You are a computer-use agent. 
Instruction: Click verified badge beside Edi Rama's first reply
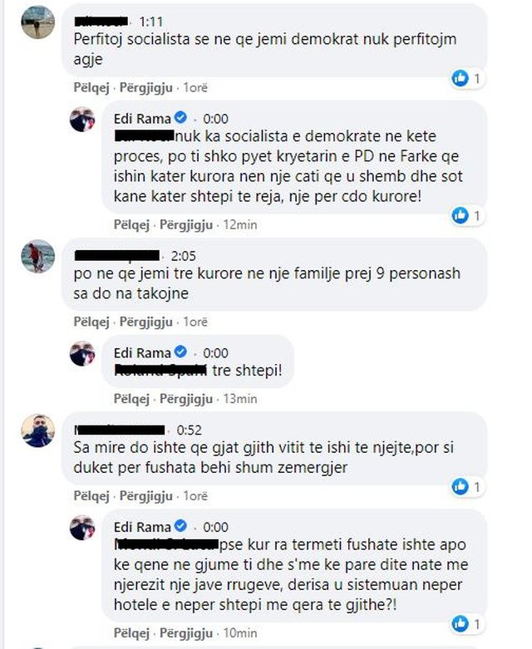tap(180, 118)
